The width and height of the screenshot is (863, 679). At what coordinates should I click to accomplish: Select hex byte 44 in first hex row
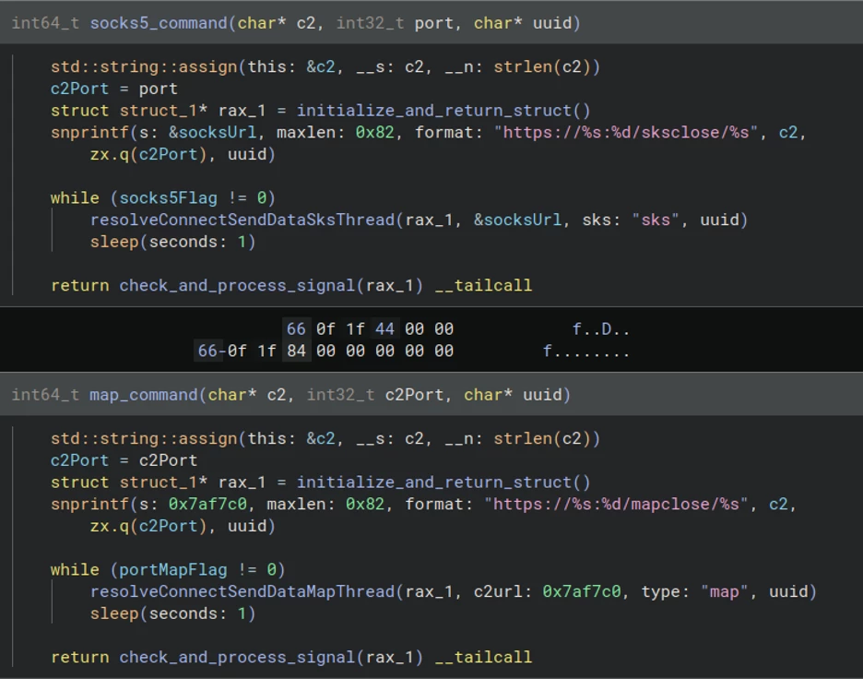384,329
